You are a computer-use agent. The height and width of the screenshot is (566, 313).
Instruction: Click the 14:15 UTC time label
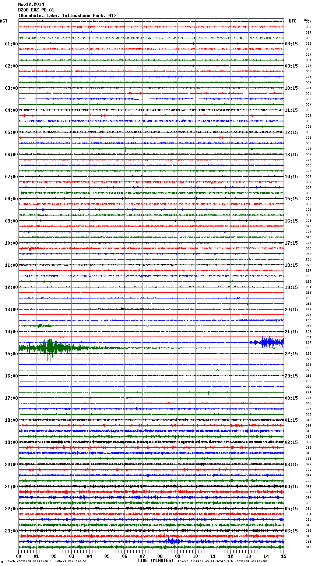click(291, 177)
